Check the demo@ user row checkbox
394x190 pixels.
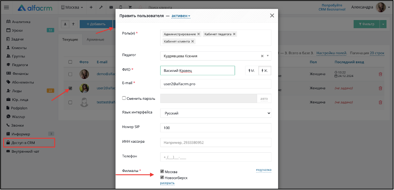coord(70,74)
